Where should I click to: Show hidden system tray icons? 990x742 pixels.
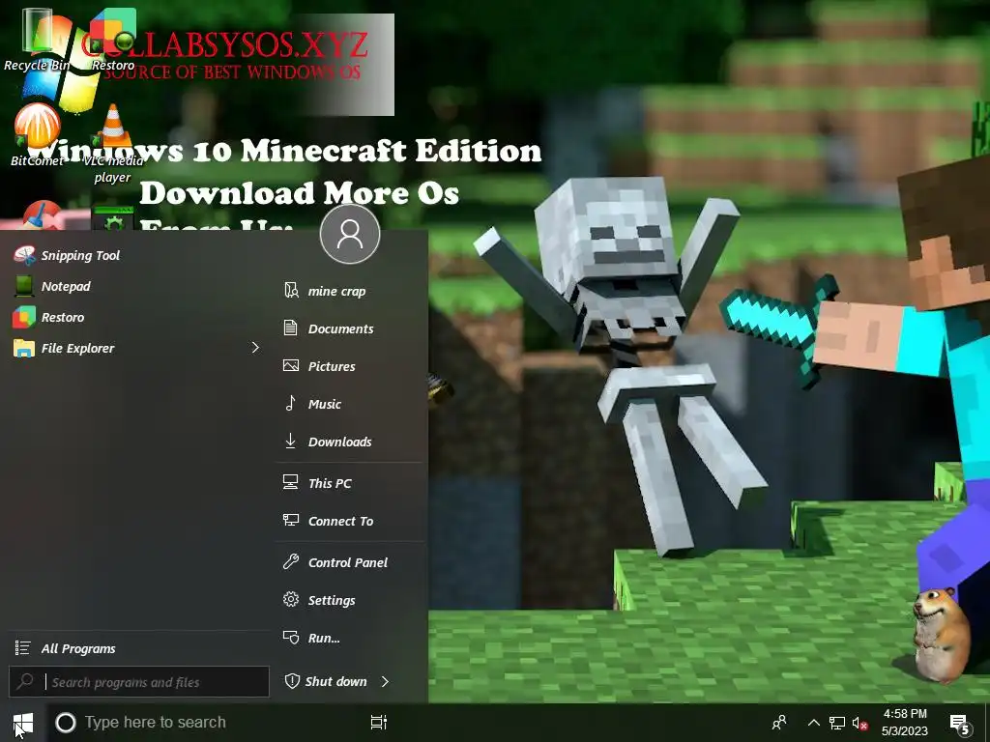[814, 723]
